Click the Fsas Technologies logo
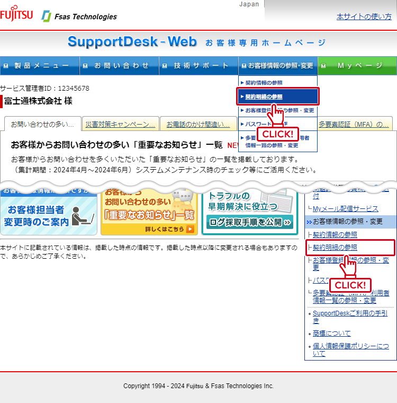Screen dimensions: 397x403 pyautogui.click(x=79, y=16)
